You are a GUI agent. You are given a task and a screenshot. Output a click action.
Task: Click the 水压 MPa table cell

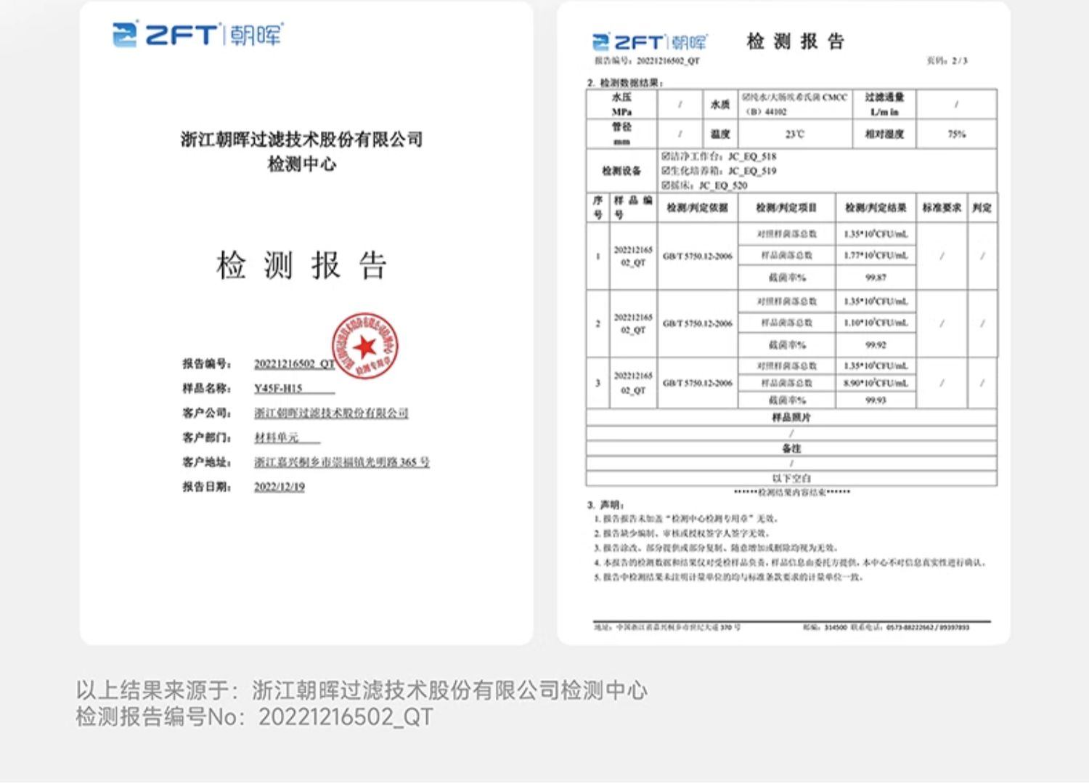[621, 104]
